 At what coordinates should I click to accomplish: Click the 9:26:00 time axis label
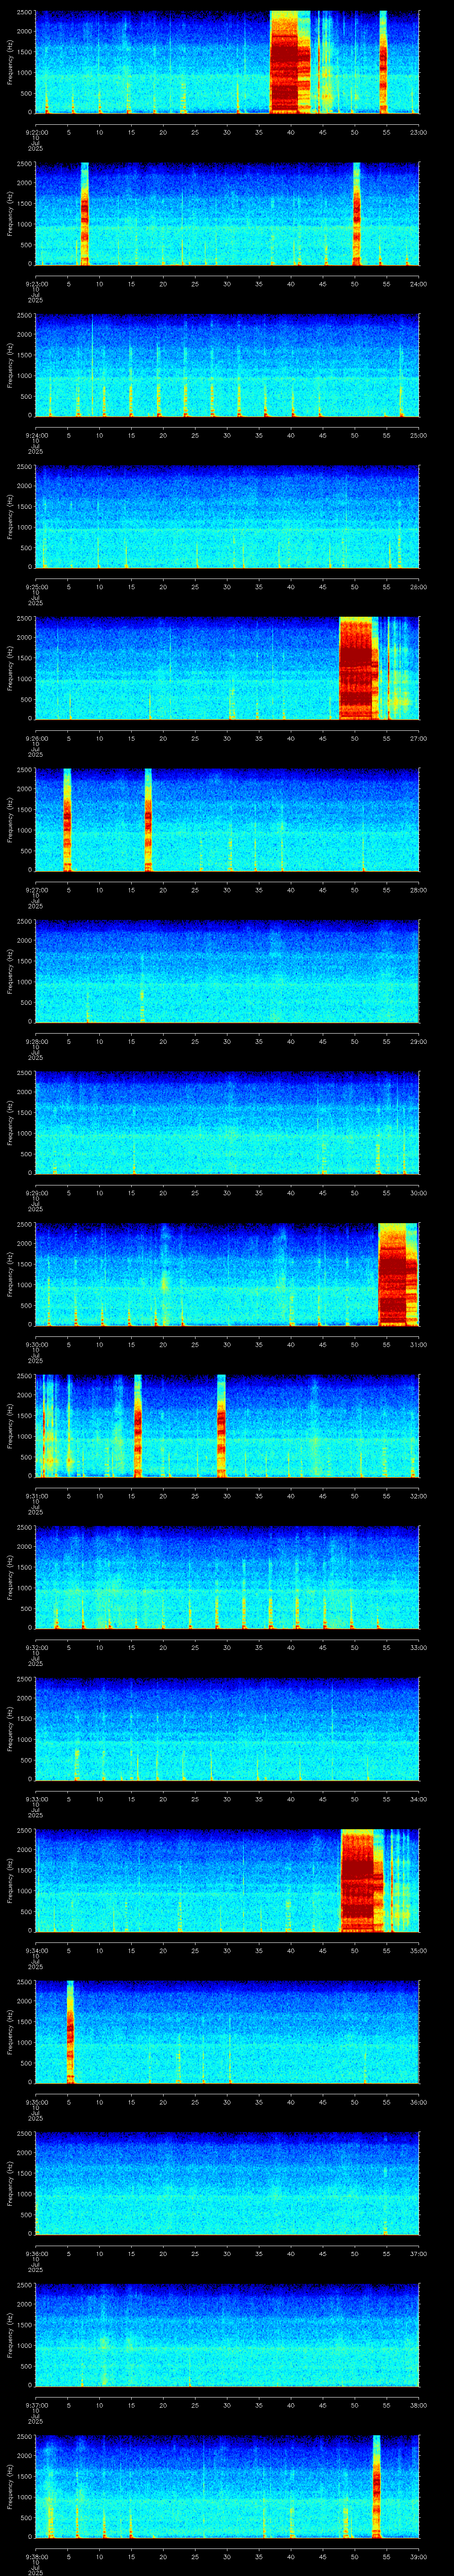point(36,739)
